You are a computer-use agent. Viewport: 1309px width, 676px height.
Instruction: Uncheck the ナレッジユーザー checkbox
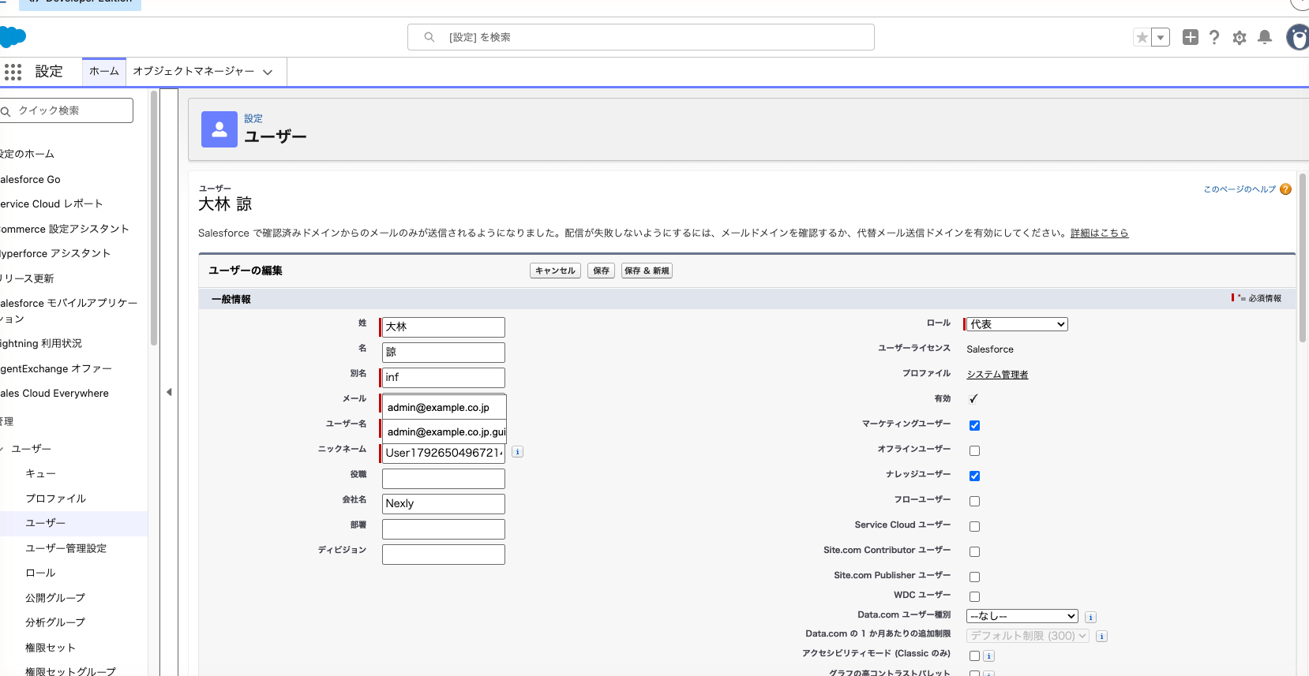974,476
